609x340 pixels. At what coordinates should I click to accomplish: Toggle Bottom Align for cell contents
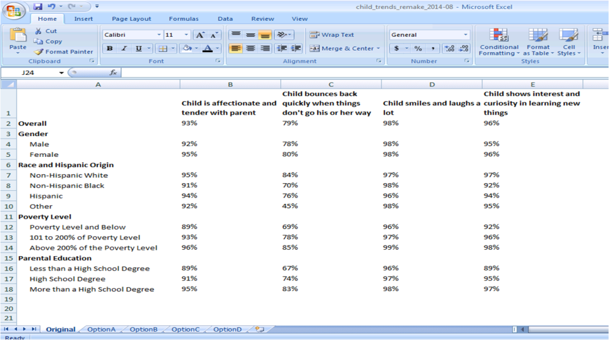(x=265, y=35)
